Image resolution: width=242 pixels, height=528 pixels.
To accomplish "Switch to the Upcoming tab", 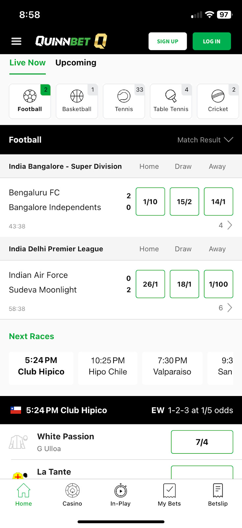I will (x=76, y=63).
